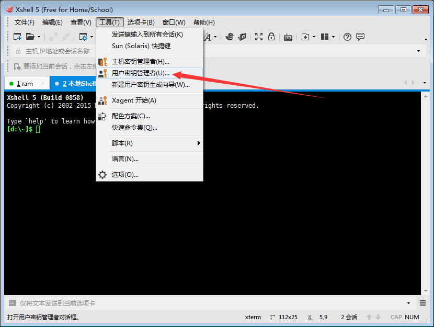
Task: Click the NUM status bar indicator
Action: click(412, 317)
